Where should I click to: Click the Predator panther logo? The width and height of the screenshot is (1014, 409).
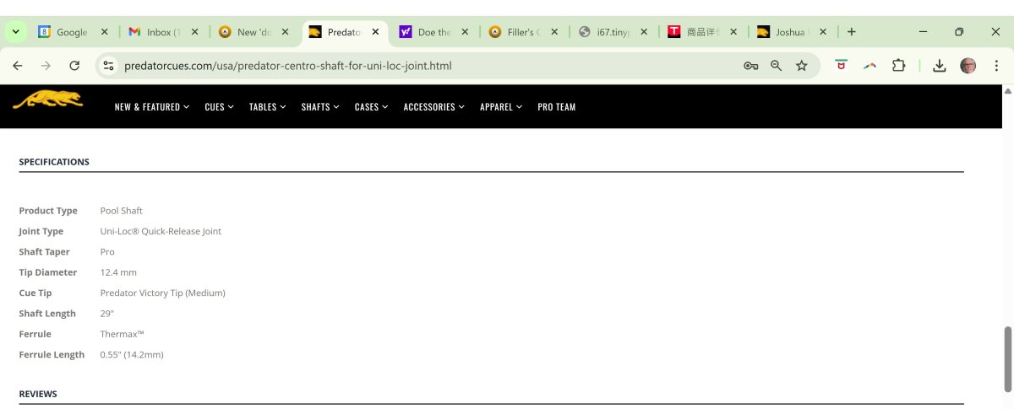click(47, 100)
